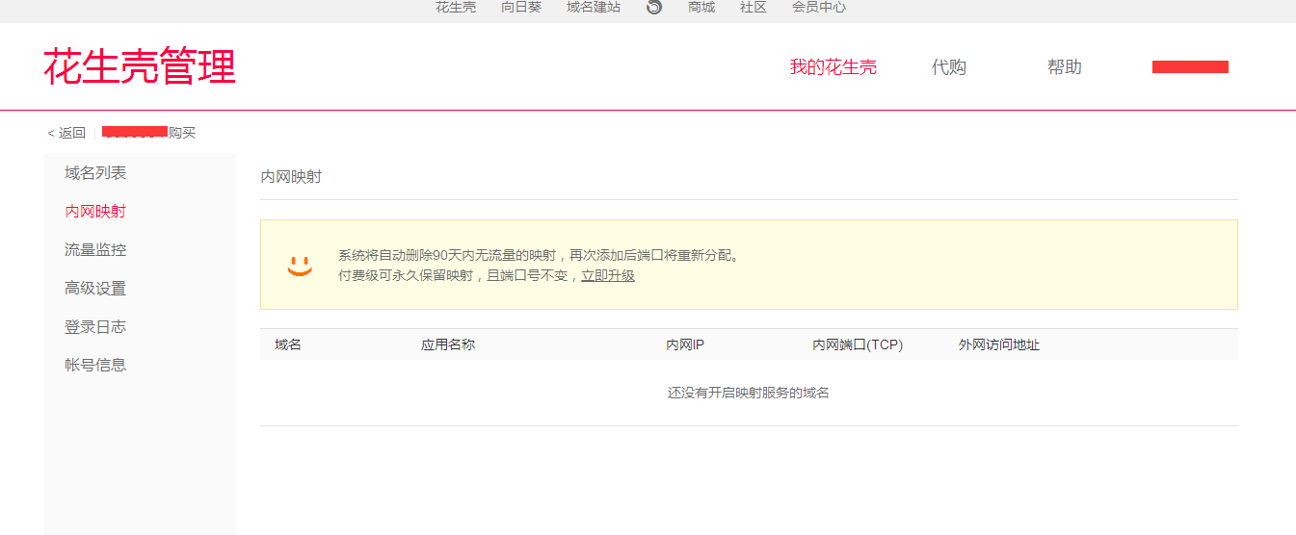1296x535 pixels.
Task: Click the 花生壳管理 logo
Action: 140,67
